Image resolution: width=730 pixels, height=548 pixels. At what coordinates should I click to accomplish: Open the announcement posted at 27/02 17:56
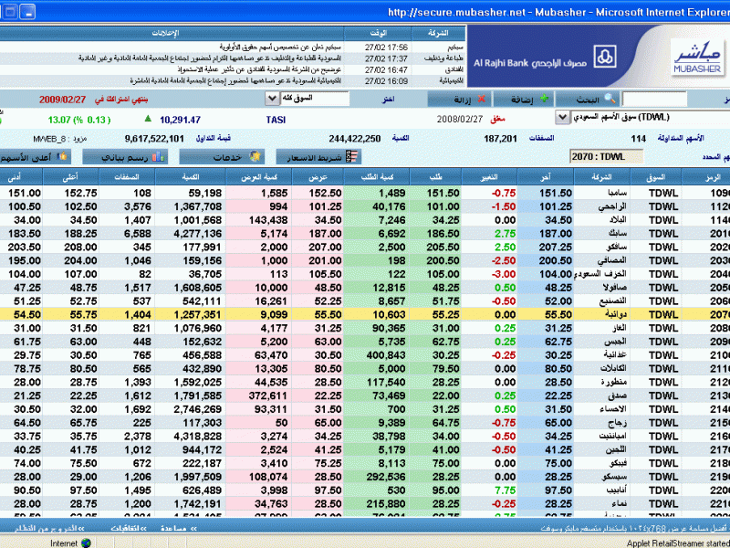(x=233, y=47)
